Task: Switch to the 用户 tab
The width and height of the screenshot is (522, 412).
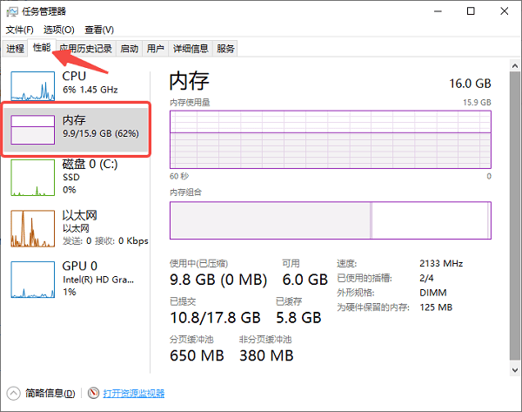Action: 156,49
